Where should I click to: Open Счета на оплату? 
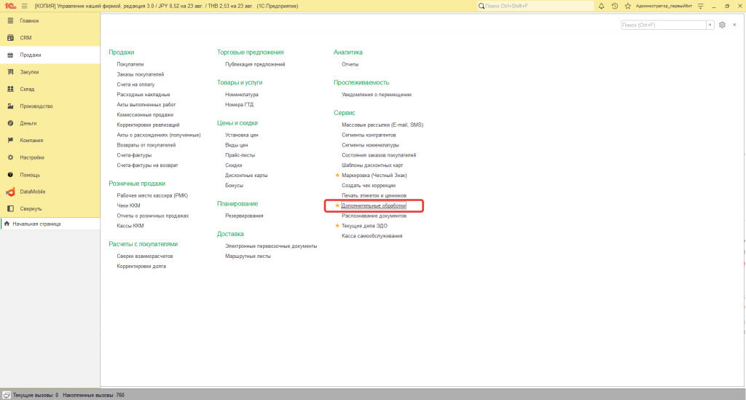tap(136, 85)
